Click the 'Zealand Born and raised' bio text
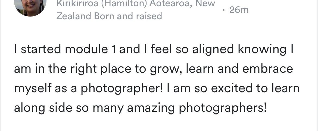 tap(109, 16)
